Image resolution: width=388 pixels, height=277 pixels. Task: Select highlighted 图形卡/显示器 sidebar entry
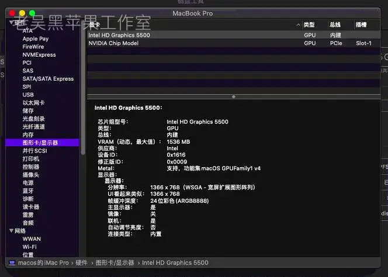pyautogui.click(x=42, y=143)
